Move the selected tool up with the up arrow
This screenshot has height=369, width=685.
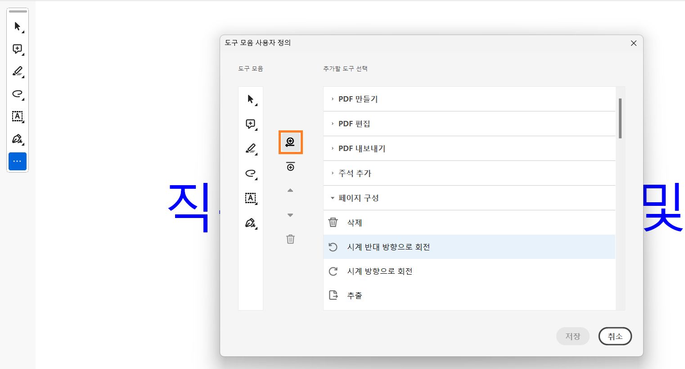(290, 191)
